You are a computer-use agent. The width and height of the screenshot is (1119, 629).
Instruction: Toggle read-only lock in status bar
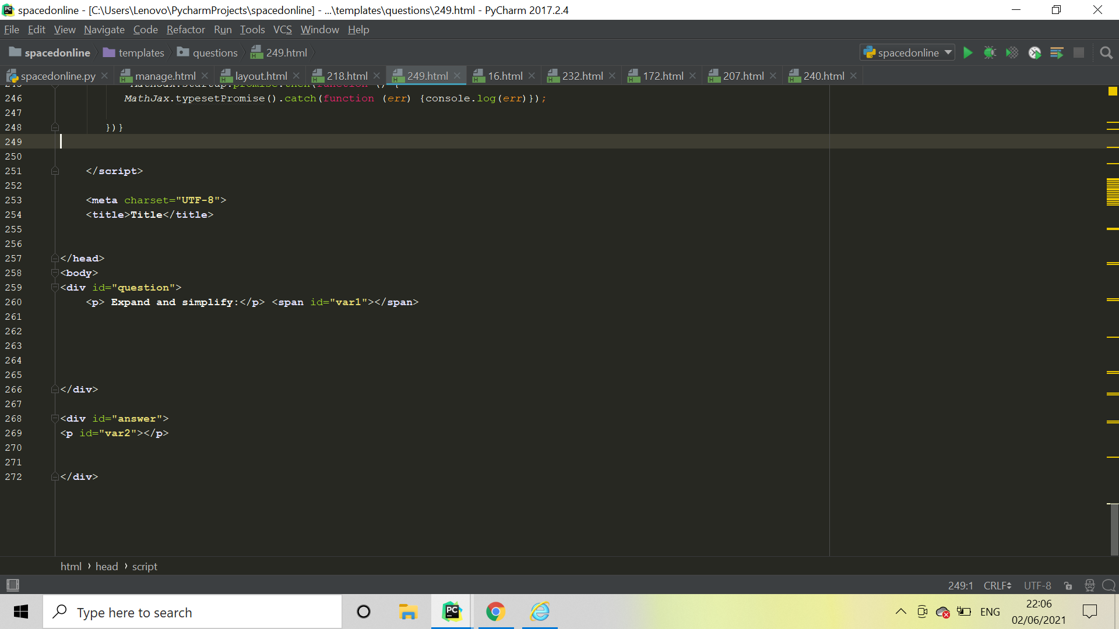click(1068, 585)
